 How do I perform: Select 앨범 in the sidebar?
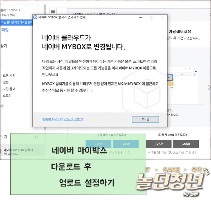[x=6, y=82]
